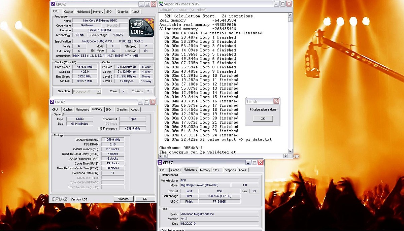Screen dimensions: 404x231
Task: Close the Finish dialog with its X
Action: click(x=276, y=101)
